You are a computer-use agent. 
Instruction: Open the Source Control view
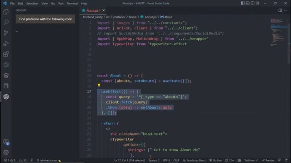[x=6, y=33]
